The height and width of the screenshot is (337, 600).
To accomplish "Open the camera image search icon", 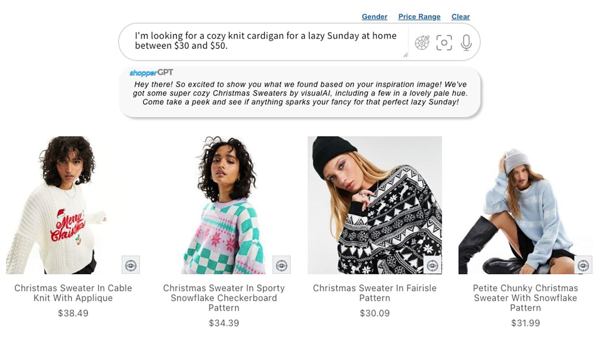I will pyautogui.click(x=444, y=42).
